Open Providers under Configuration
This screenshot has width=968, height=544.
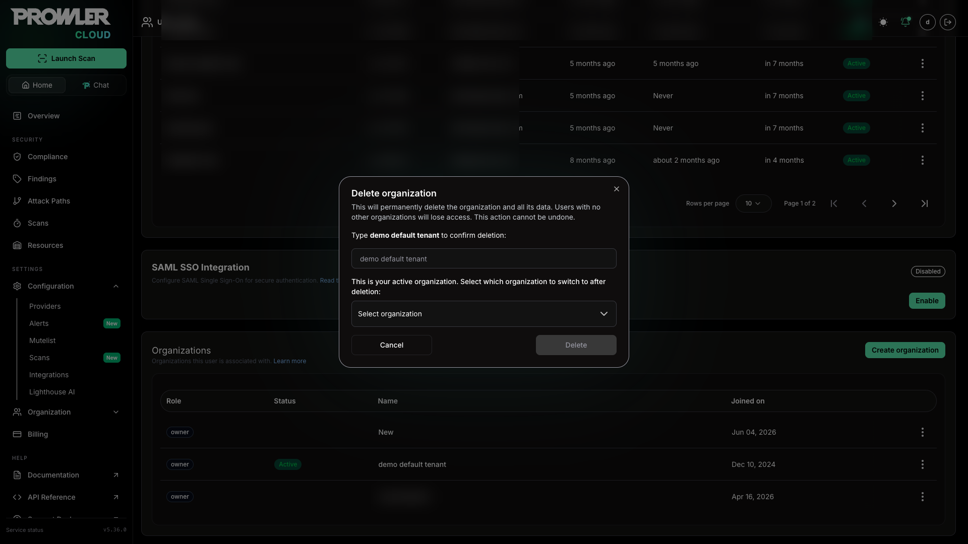click(45, 306)
